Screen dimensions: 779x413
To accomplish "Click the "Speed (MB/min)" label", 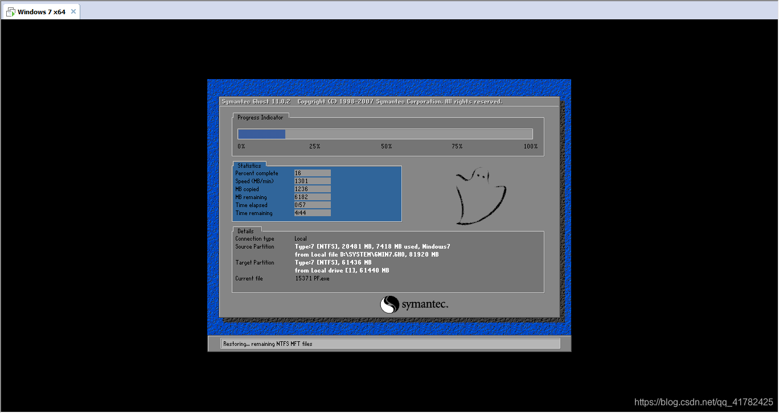I will pos(254,181).
